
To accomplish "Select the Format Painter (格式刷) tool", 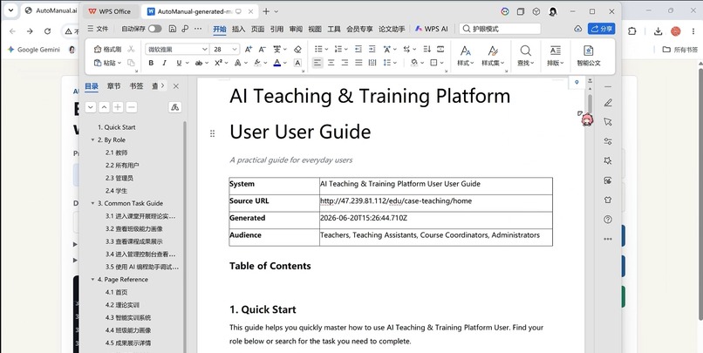I will [107, 50].
